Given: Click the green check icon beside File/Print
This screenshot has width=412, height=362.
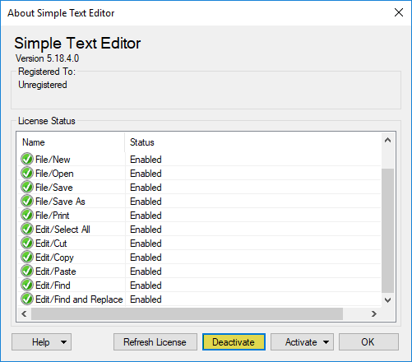Looking at the screenshot, I should coord(27,215).
